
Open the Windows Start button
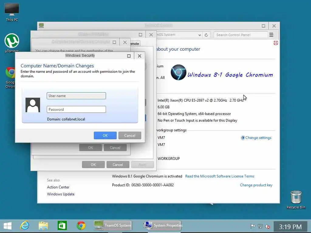pyautogui.click(x=8, y=226)
